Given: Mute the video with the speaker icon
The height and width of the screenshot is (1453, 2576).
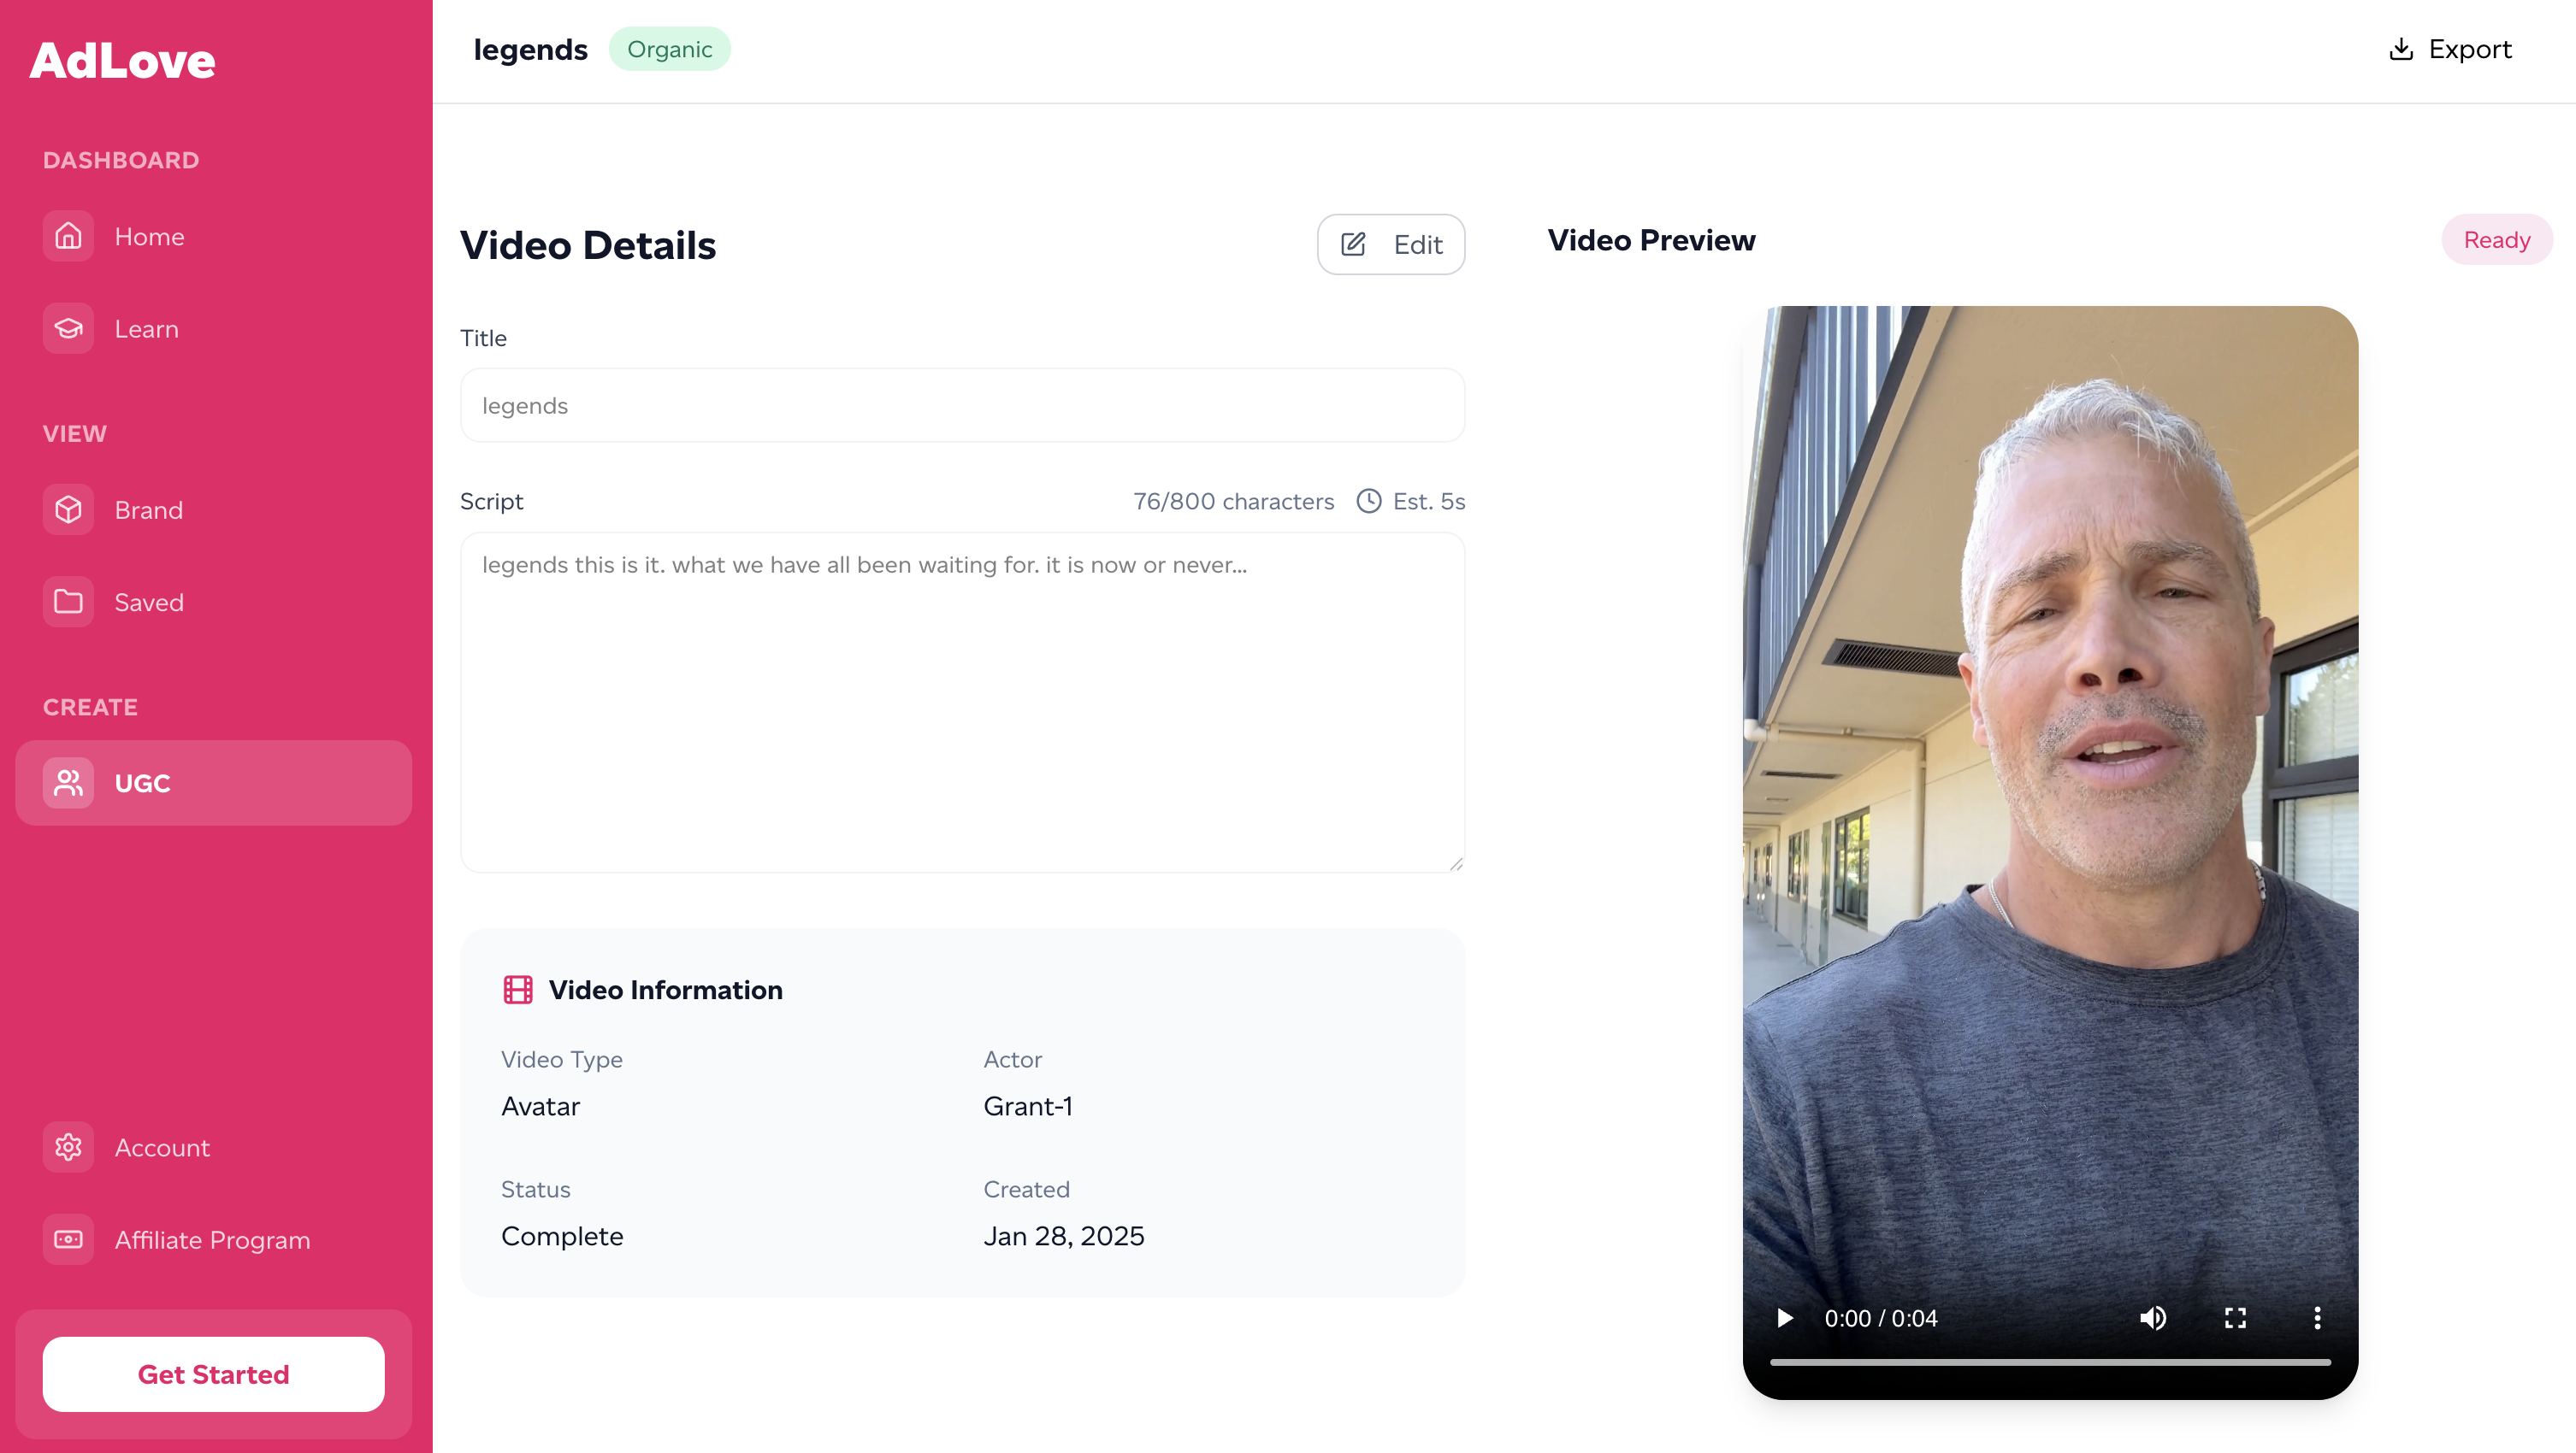Looking at the screenshot, I should (x=2153, y=1318).
